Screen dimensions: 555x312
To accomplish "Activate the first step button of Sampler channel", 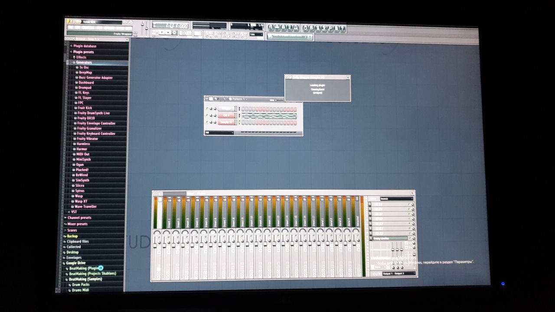I will (x=243, y=109).
